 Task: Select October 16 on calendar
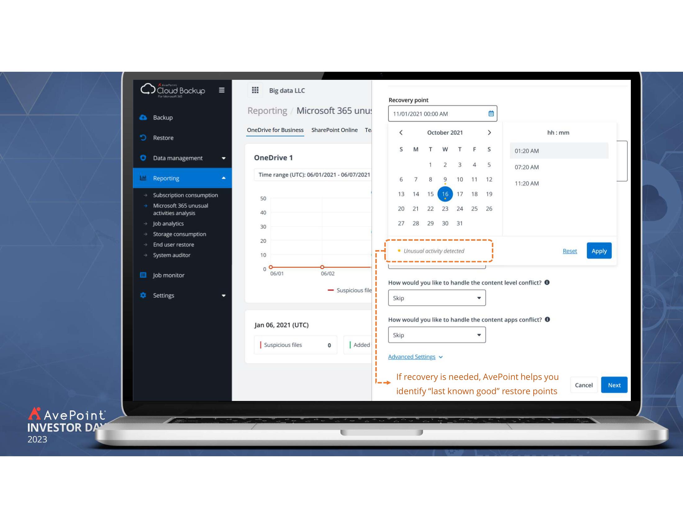click(445, 193)
